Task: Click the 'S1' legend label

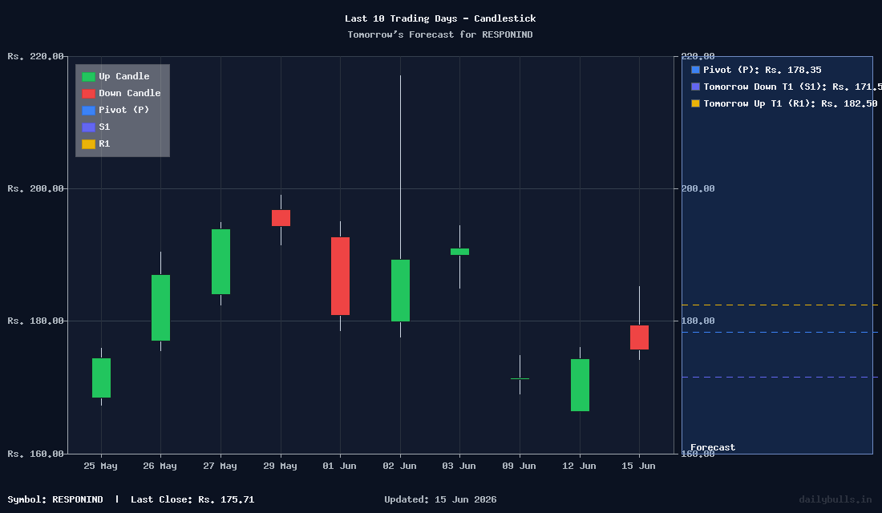Action: click(104, 127)
